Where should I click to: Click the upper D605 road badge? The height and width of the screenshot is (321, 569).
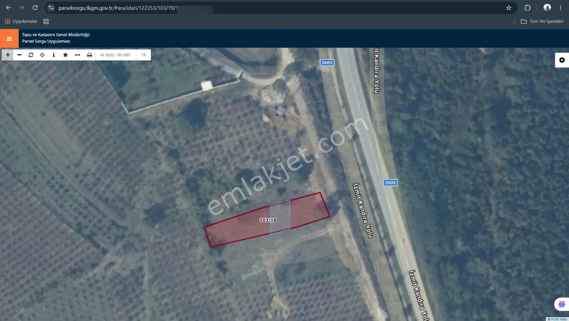pos(327,62)
